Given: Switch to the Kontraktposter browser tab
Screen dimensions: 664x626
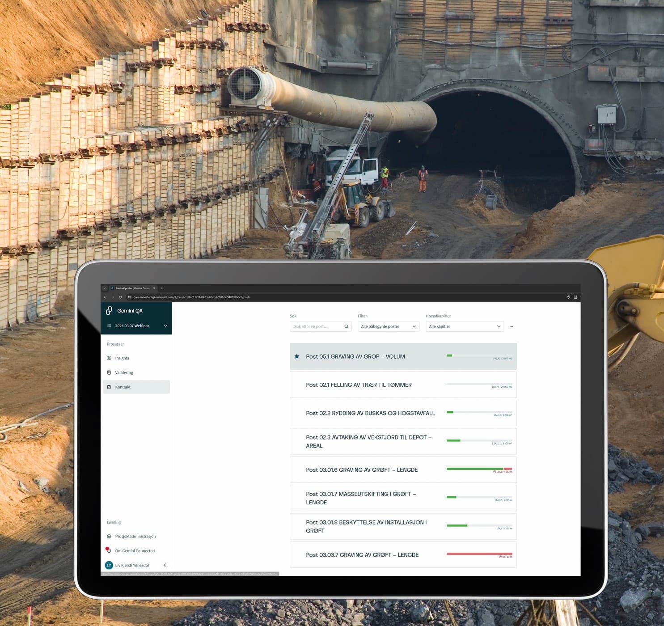Looking at the screenshot, I should click(x=133, y=288).
